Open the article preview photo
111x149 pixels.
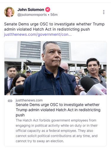click(56, 68)
